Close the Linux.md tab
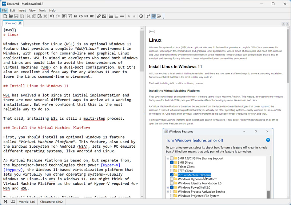The image size is (291, 205). click(x=20, y=23)
